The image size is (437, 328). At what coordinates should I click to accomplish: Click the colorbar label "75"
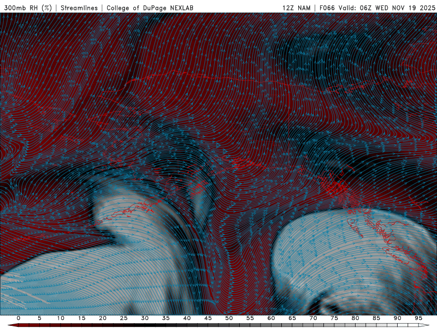[334, 318]
